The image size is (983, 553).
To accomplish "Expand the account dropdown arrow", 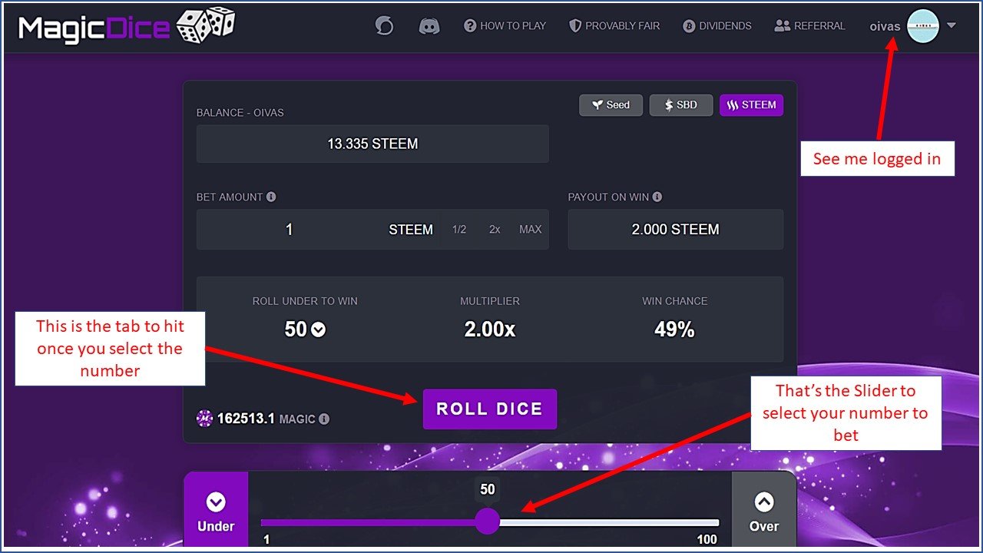I will click(952, 25).
